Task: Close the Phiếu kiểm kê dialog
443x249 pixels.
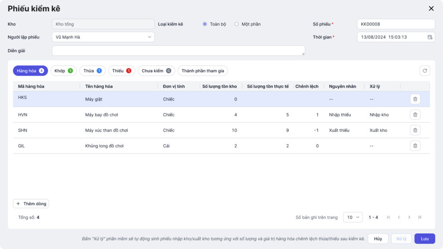Action: coord(431,9)
